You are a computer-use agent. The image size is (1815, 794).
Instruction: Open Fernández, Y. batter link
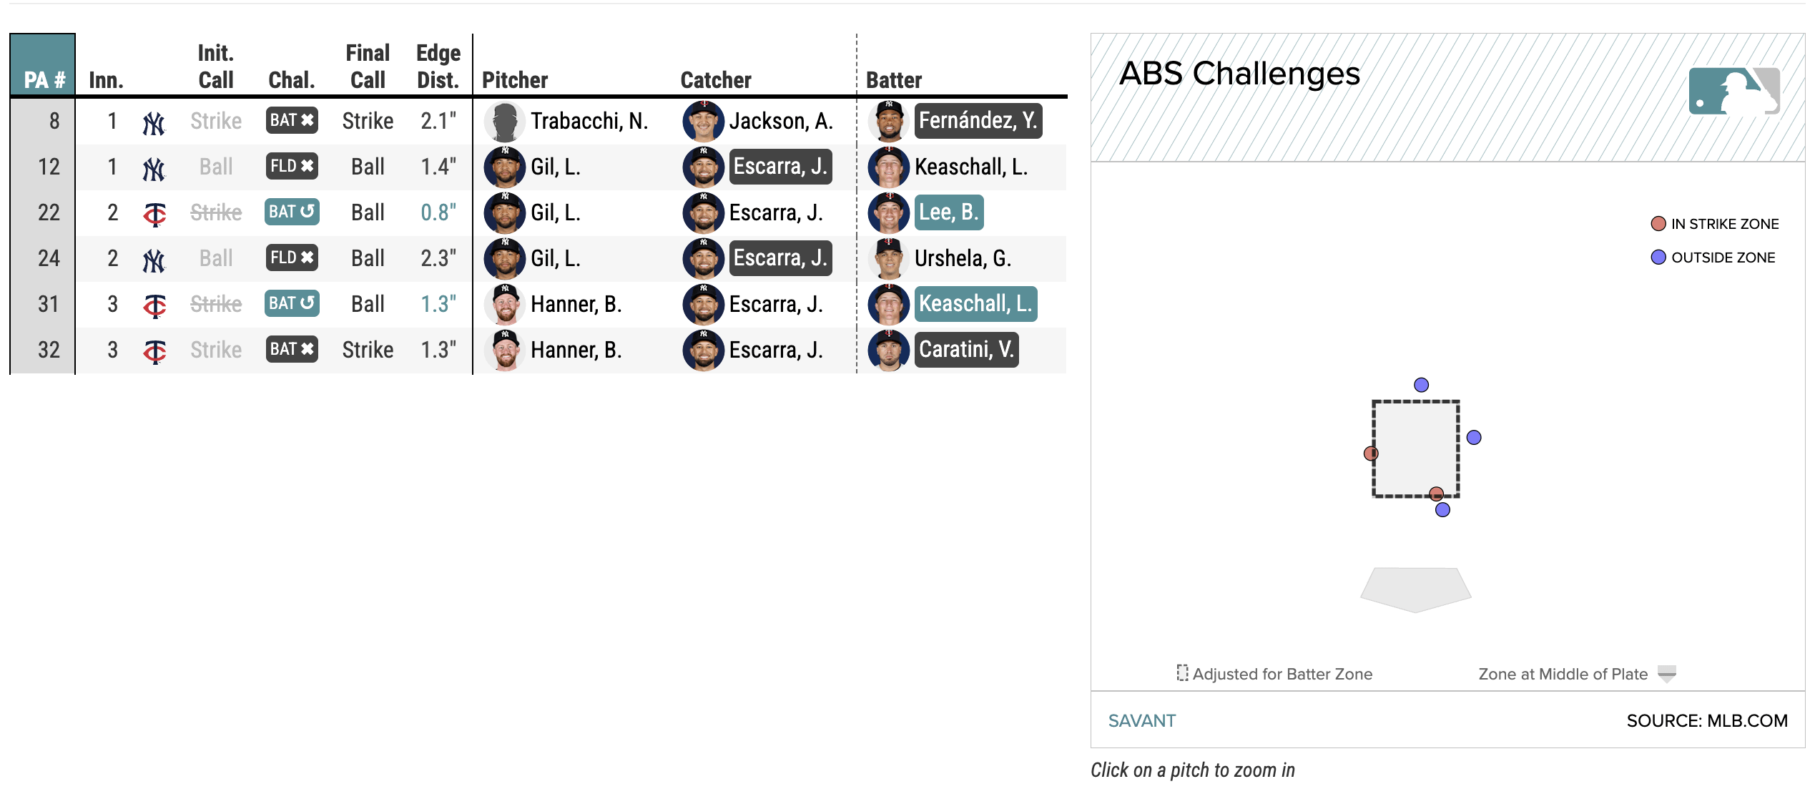point(978,121)
